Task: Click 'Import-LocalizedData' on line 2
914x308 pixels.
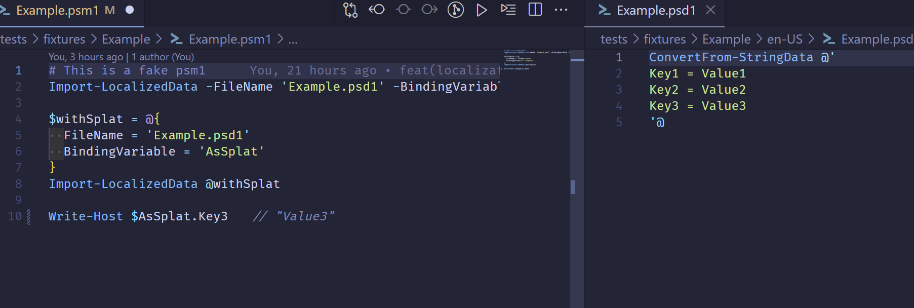Action: pyautogui.click(x=123, y=87)
